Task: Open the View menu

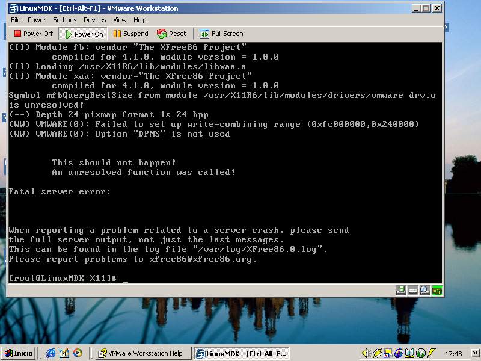Action: pyautogui.click(x=120, y=20)
